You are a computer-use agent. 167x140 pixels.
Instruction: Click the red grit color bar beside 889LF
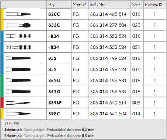[x=2, y=103]
